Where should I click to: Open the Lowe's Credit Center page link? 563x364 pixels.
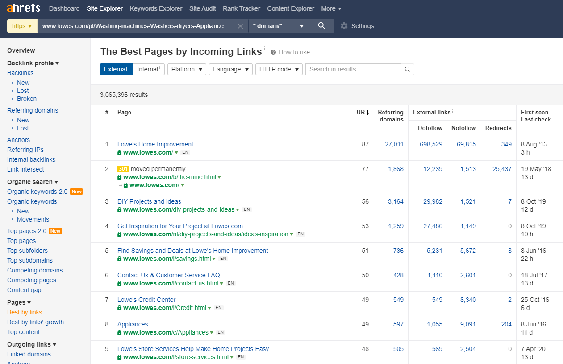[x=146, y=300]
